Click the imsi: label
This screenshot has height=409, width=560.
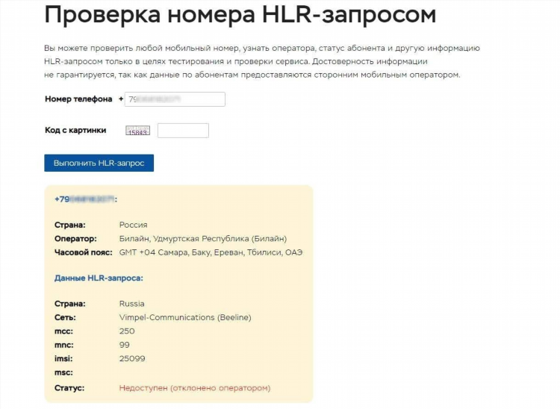63,359
